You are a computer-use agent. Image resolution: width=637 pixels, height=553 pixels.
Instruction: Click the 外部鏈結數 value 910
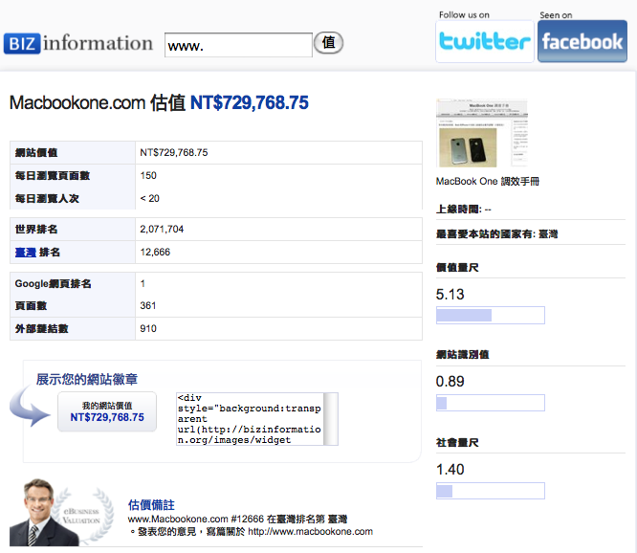(148, 329)
